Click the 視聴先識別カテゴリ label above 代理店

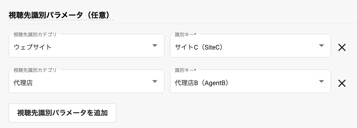point(35,70)
